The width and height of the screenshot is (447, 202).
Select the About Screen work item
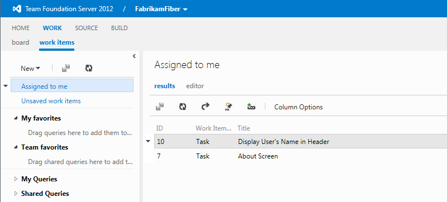click(x=258, y=156)
